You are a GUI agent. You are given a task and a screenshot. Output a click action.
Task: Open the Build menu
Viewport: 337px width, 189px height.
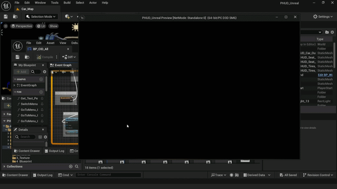tap(67, 3)
